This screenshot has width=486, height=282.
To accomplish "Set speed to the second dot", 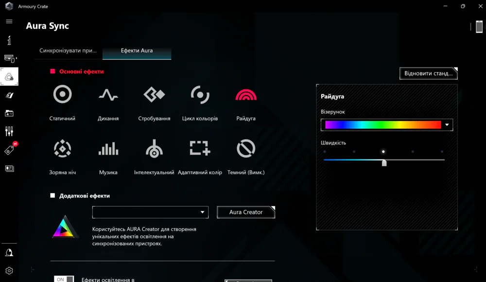I will coord(354,152).
